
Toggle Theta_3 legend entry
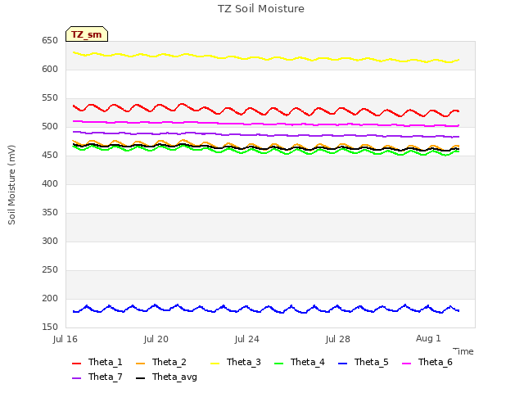[x=236, y=362]
